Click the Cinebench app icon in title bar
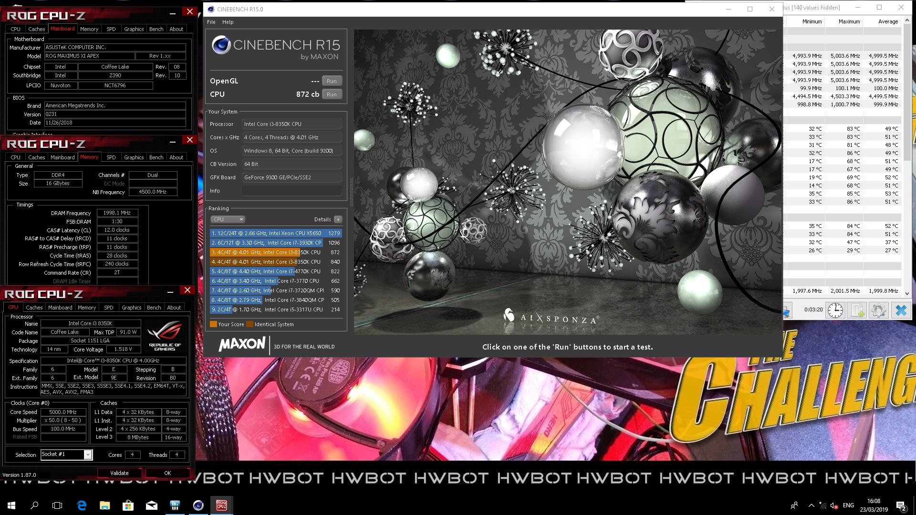916x515 pixels. [211, 9]
